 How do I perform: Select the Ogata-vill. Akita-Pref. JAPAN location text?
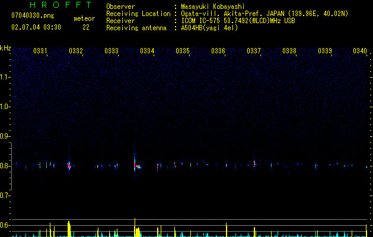pyautogui.click(x=264, y=14)
